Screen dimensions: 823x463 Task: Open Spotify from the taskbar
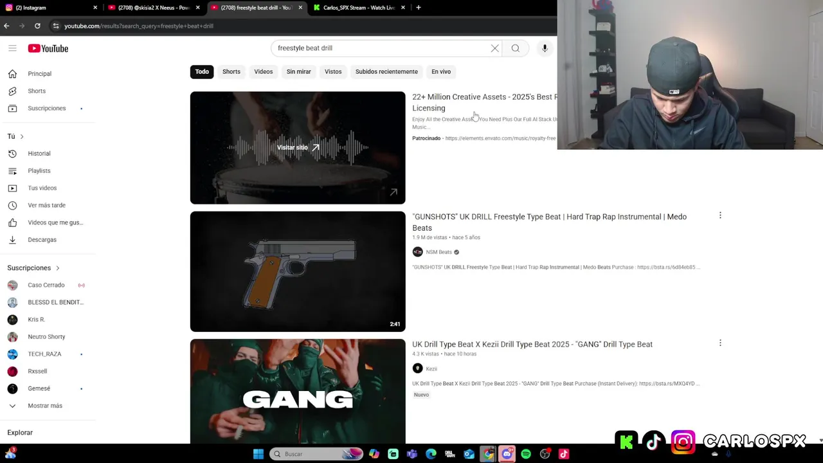tap(526, 454)
